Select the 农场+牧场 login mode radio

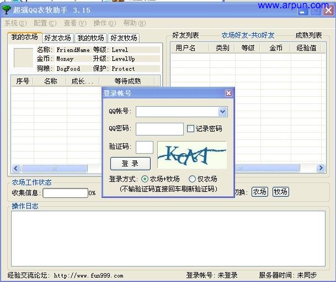145,179
